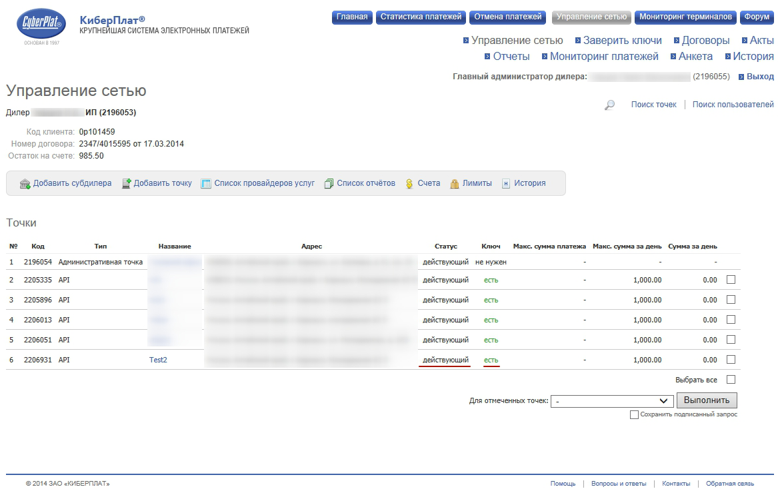This screenshot has height=493, width=780.
Task: Click the Add point icon
Action: pyautogui.click(x=127, y=184)
